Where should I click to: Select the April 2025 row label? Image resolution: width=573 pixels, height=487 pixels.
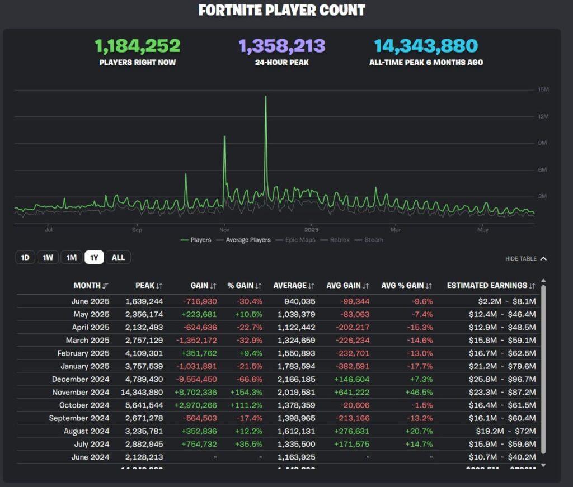(91, 327)
